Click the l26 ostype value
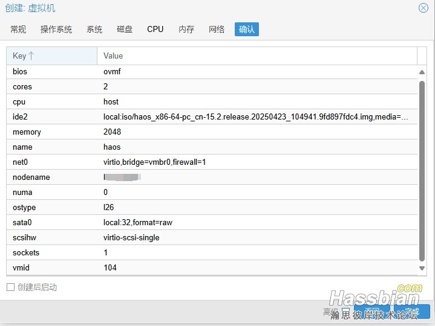The height and width of the screenshot is (326, 435). click(108, 207)
